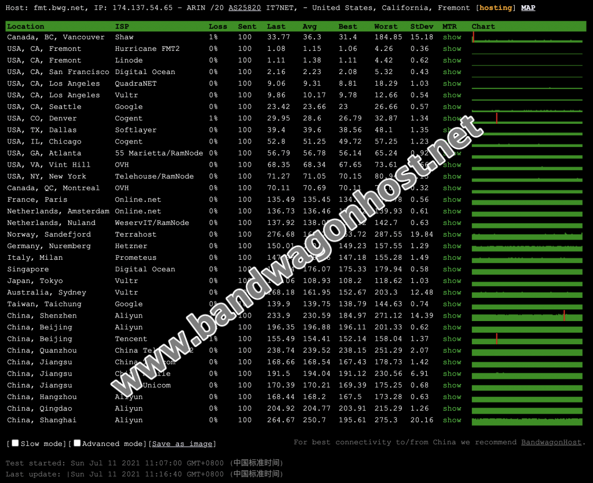
Task: Select the Softlayer ISP cell
Action: click(x=136, y=130)
